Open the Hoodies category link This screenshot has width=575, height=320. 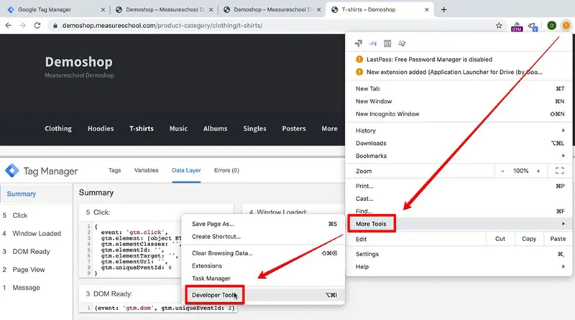coord(101,128)
